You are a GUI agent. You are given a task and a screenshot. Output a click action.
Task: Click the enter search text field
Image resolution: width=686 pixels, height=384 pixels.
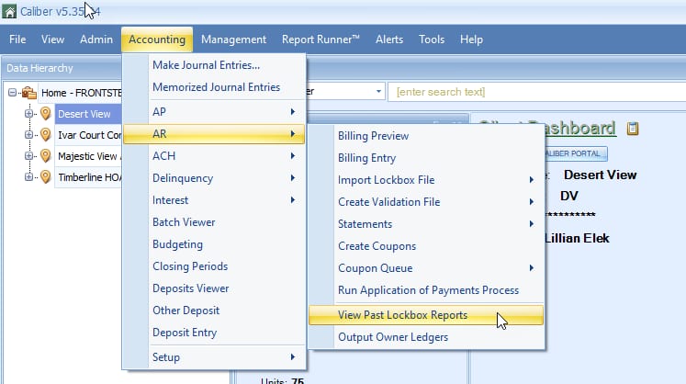537,92
